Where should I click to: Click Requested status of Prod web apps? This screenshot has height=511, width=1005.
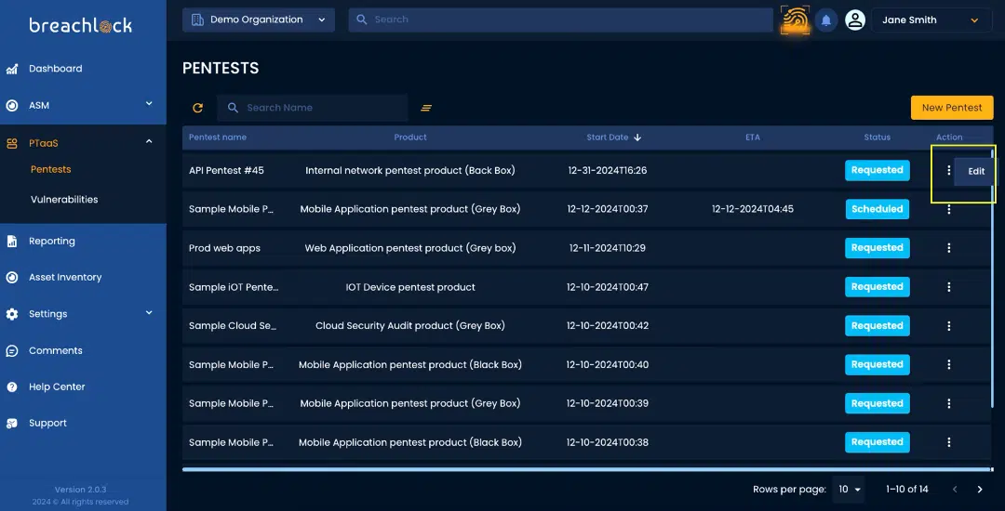877,248
